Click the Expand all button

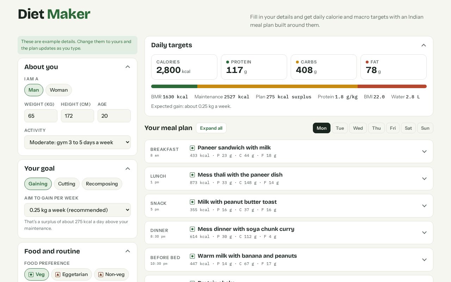tap(211, 128)
